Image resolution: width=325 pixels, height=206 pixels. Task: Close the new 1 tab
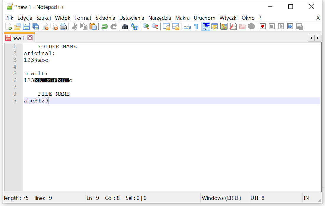coord(30,38)
